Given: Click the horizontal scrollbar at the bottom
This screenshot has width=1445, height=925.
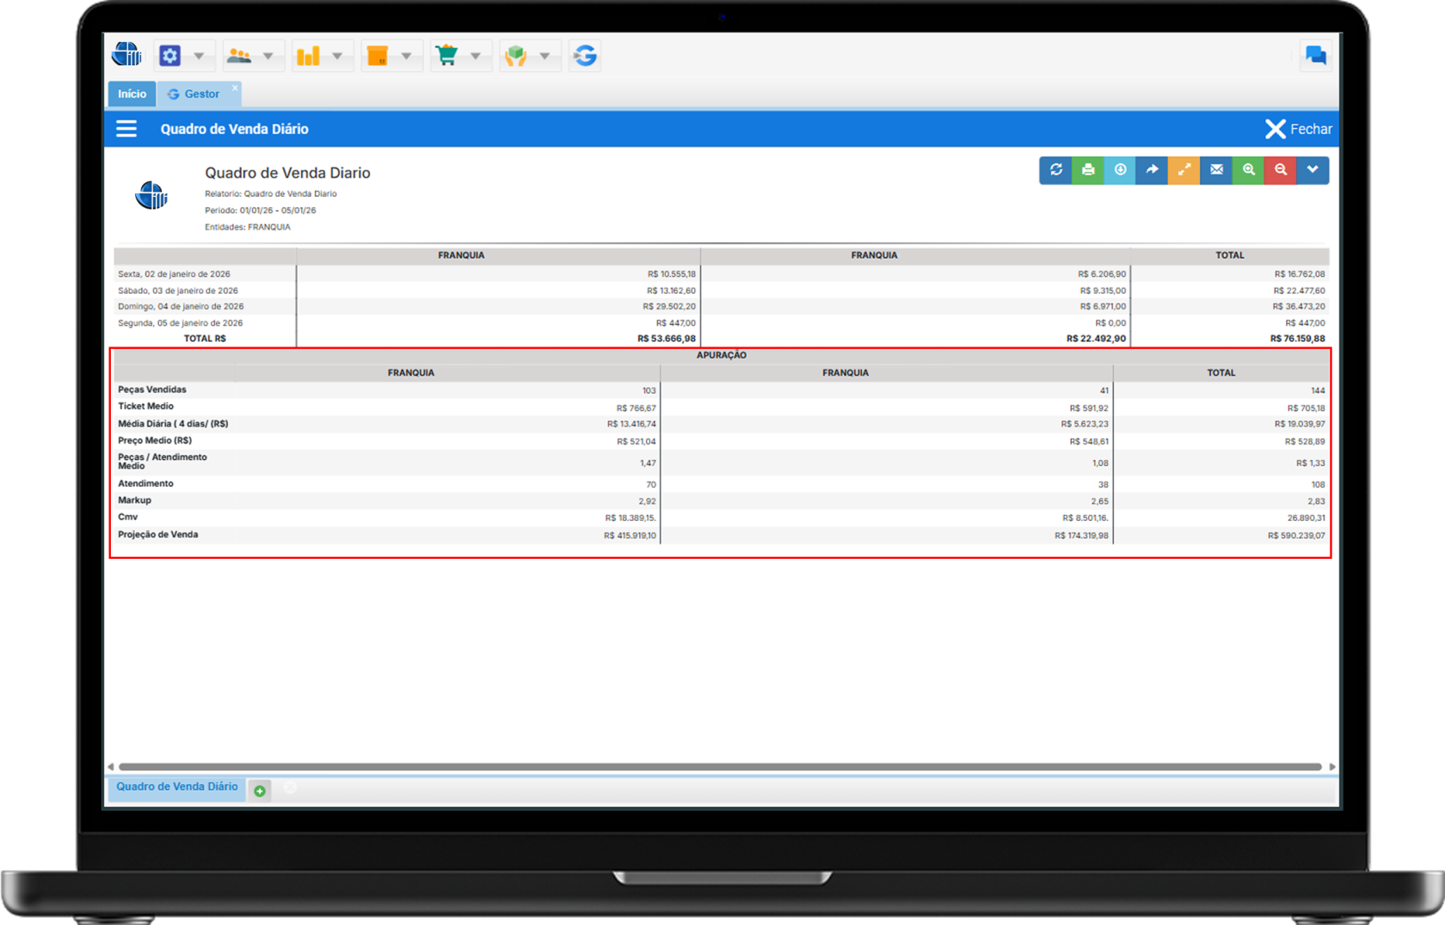Looking at the screenshot, I should pos(720,767).
